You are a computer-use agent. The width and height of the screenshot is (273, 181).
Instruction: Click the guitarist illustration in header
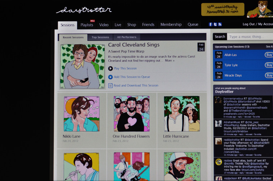(260, 9)
